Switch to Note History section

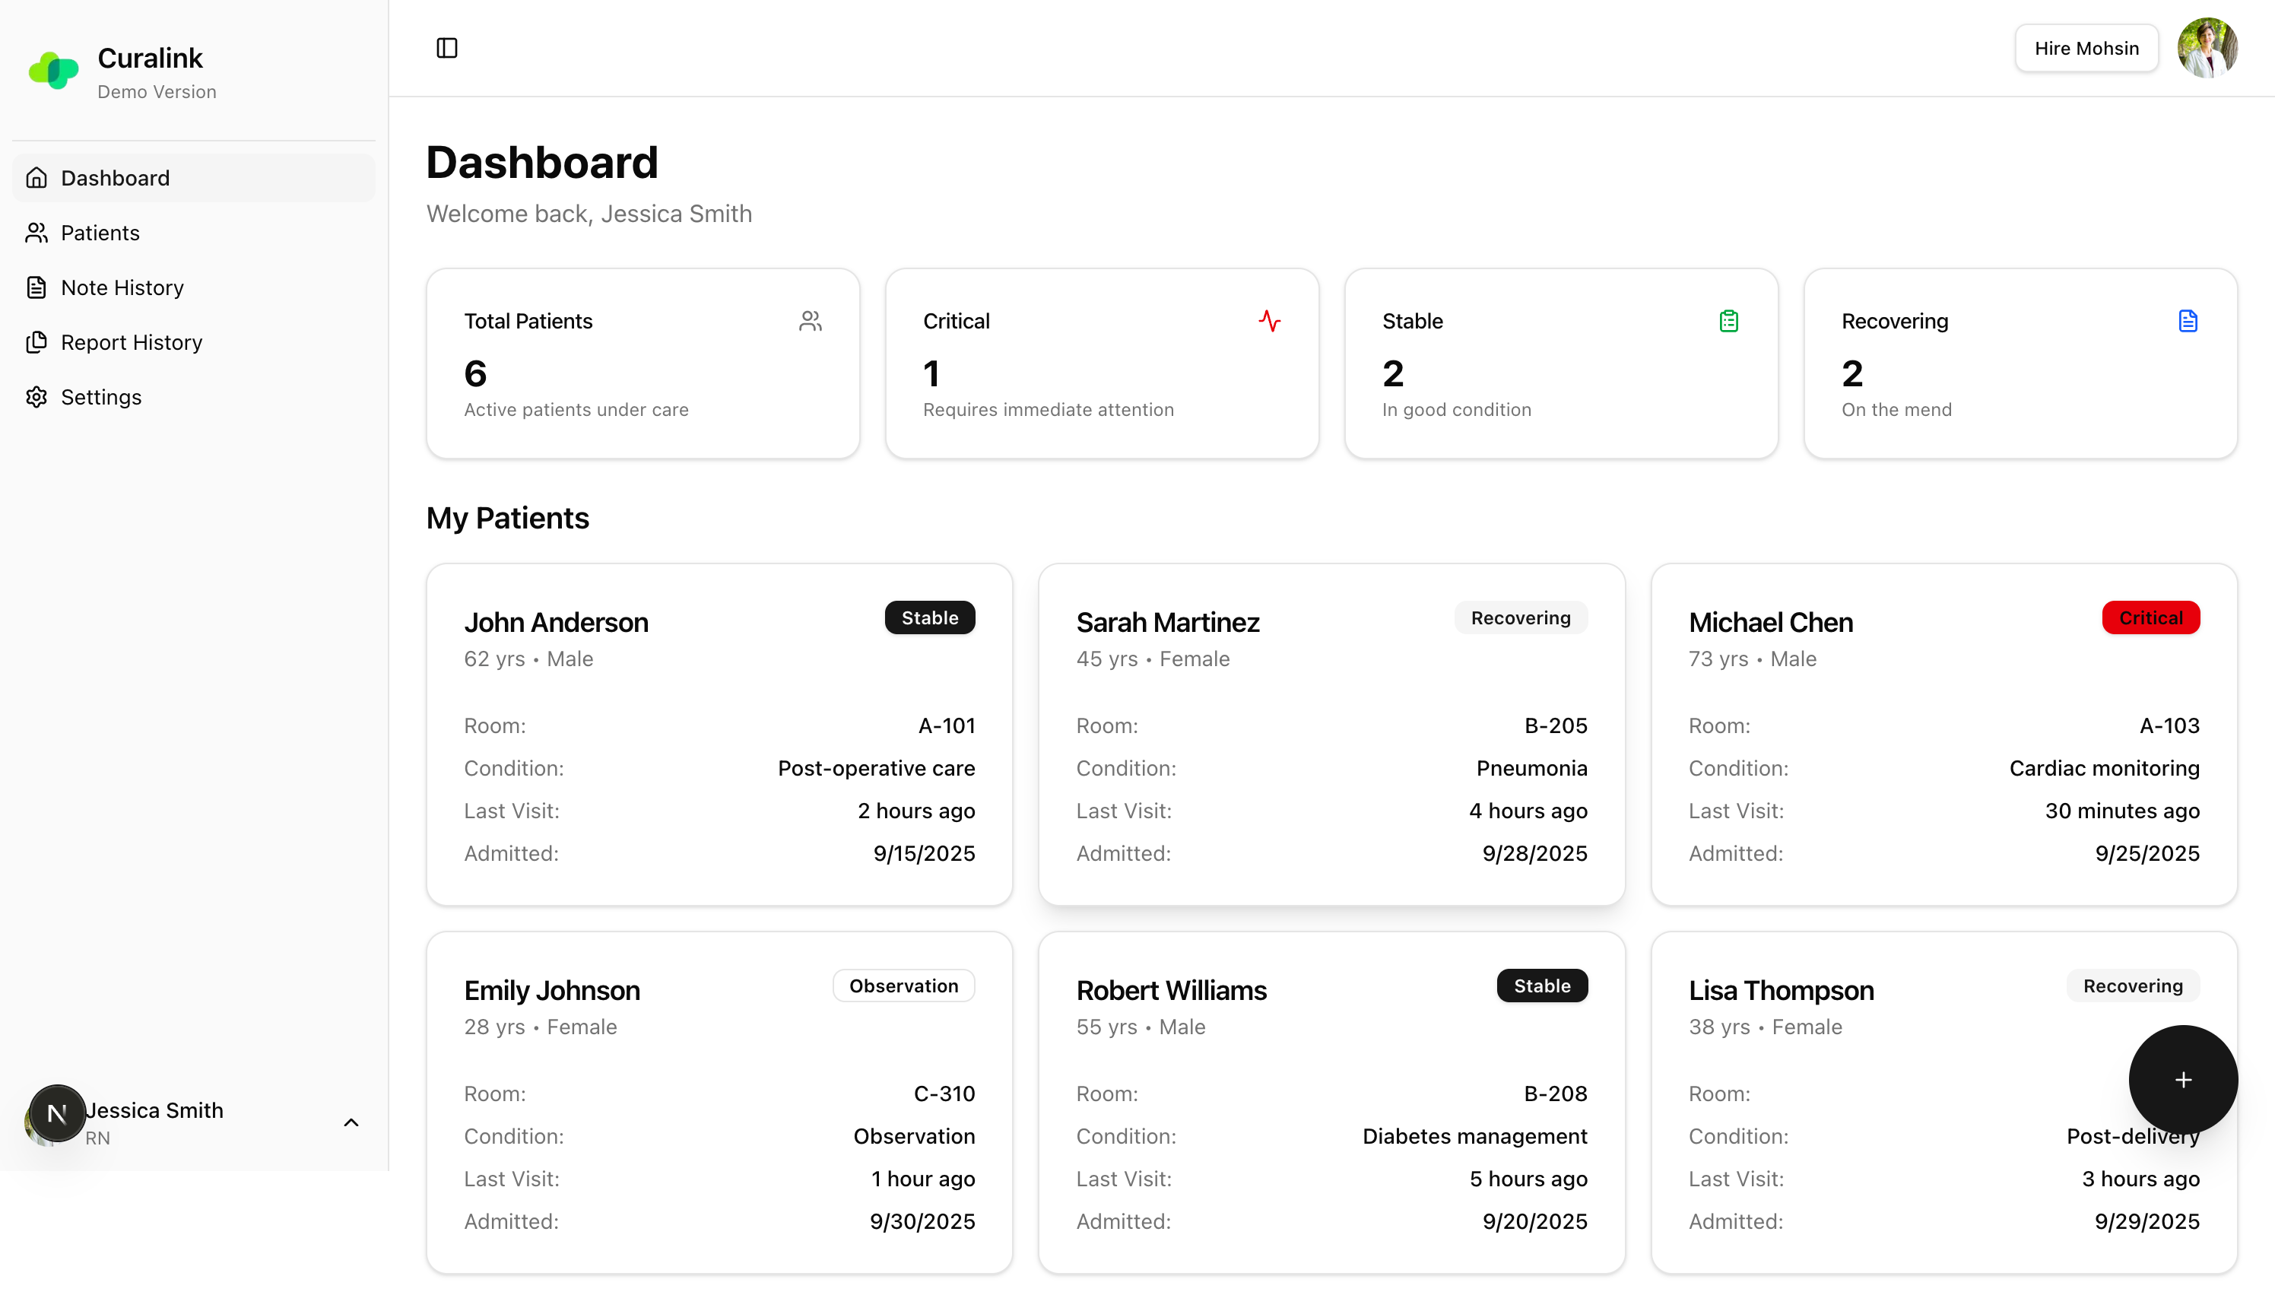(x=121, y=287)
